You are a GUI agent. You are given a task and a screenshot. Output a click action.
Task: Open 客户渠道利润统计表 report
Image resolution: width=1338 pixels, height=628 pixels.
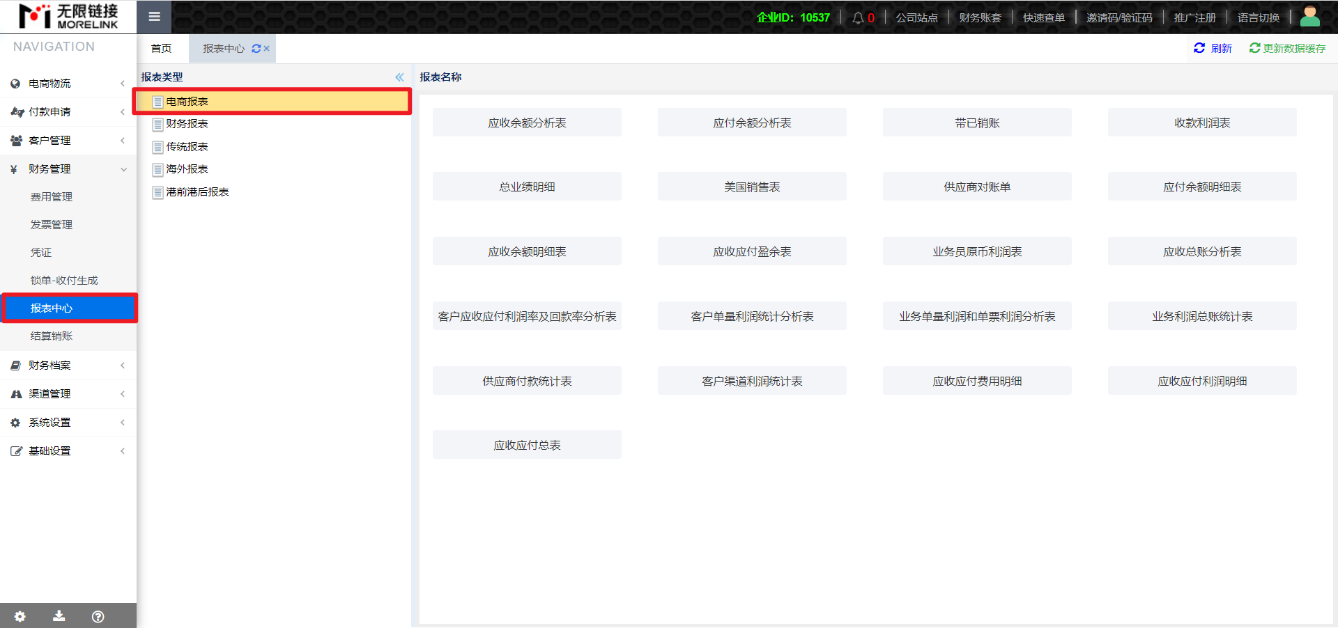click(x=752, y=381)
